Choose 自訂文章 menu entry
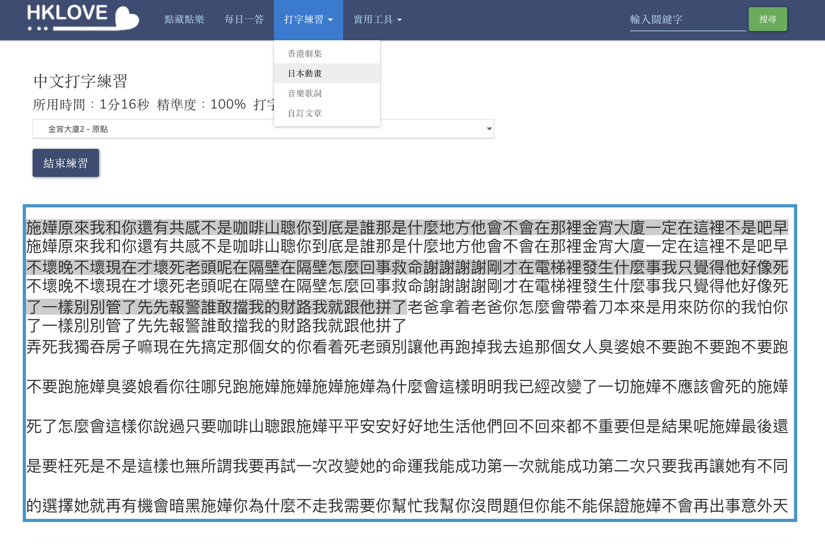The height and width of the screenshot is (544, 825). [x=304, y=113]
